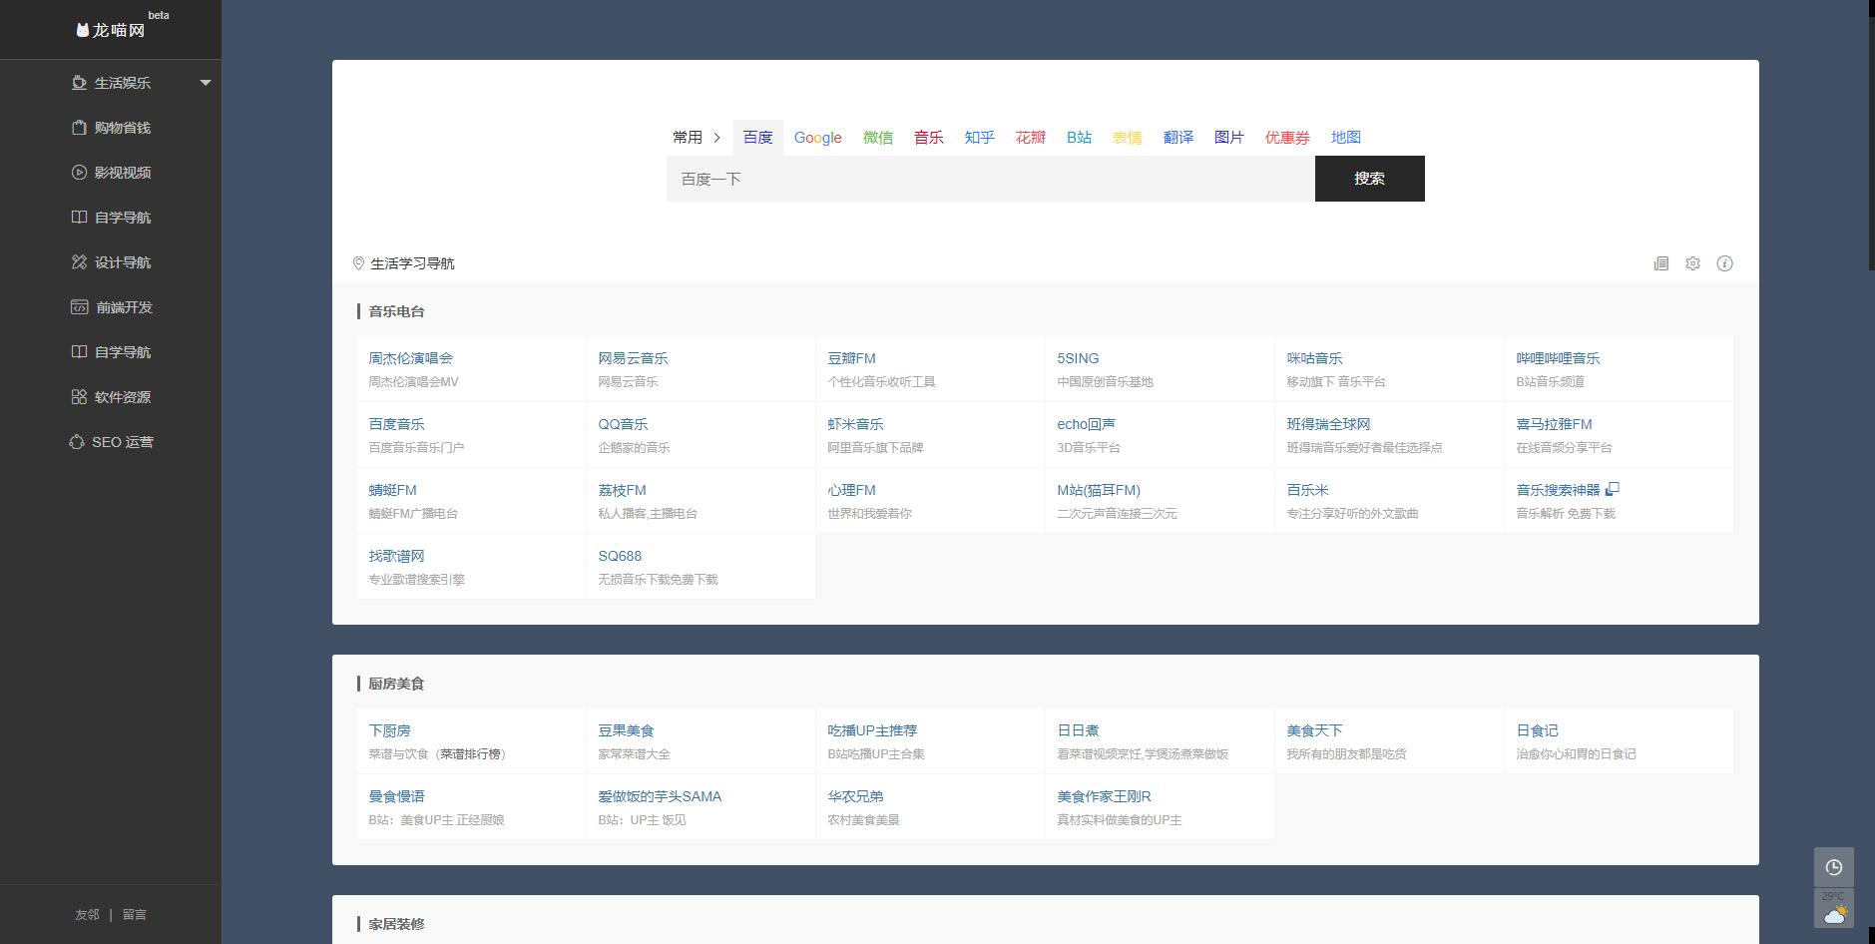Click the info circle icon
1875x944 pixels.
[1724, 263]
